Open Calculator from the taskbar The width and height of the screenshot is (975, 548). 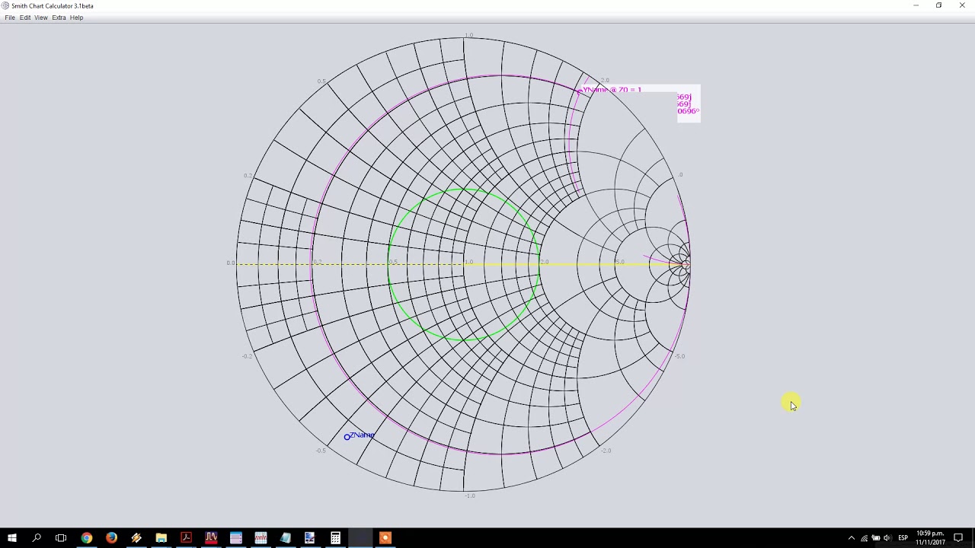click(335, 538)
